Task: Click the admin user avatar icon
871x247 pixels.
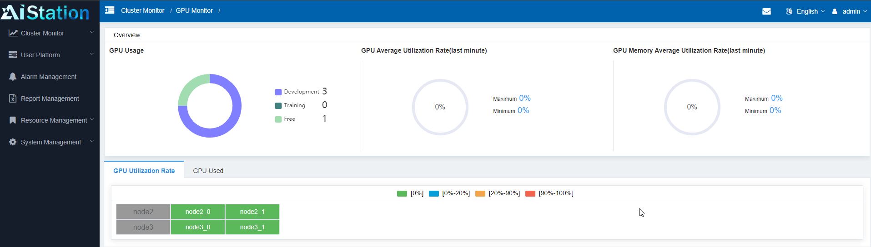Action: [x=835, y=11]
